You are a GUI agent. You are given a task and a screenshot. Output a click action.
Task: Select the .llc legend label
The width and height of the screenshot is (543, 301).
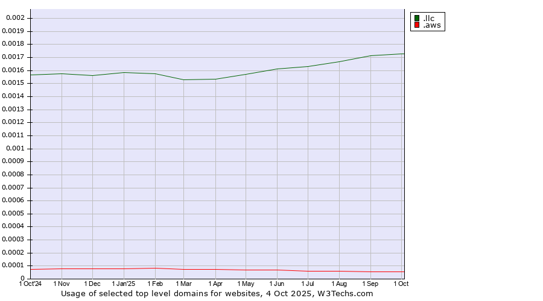coord(428,18)
